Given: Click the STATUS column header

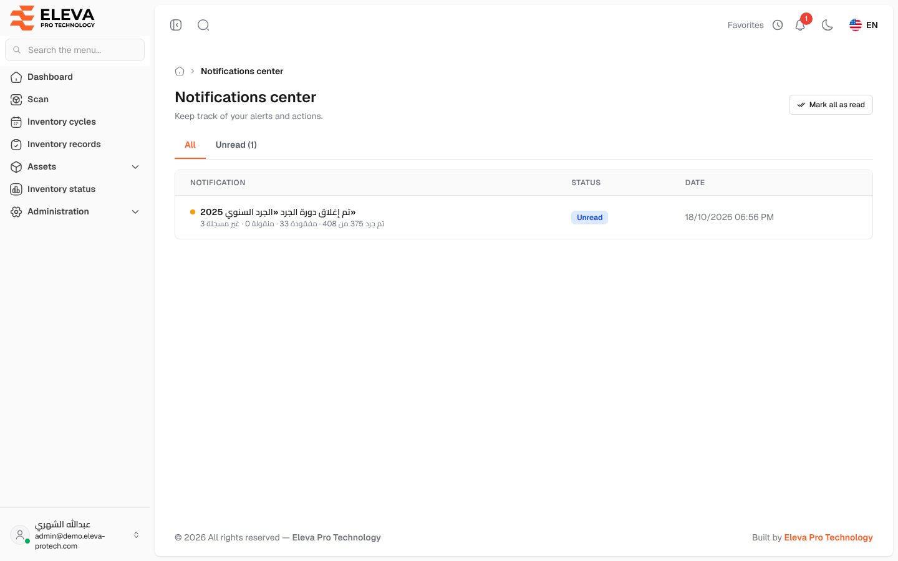Looking at the screenshot, I should (586, 183).
